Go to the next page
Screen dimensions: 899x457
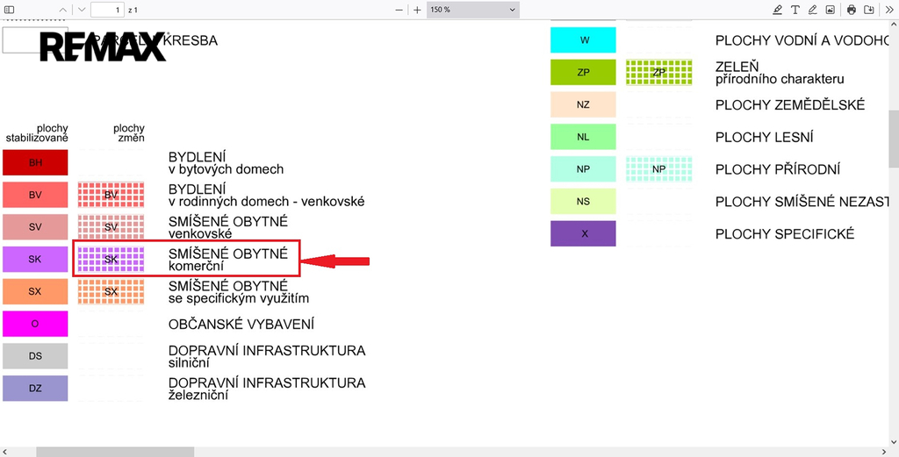pyautogui.click(x=81, y=10)
